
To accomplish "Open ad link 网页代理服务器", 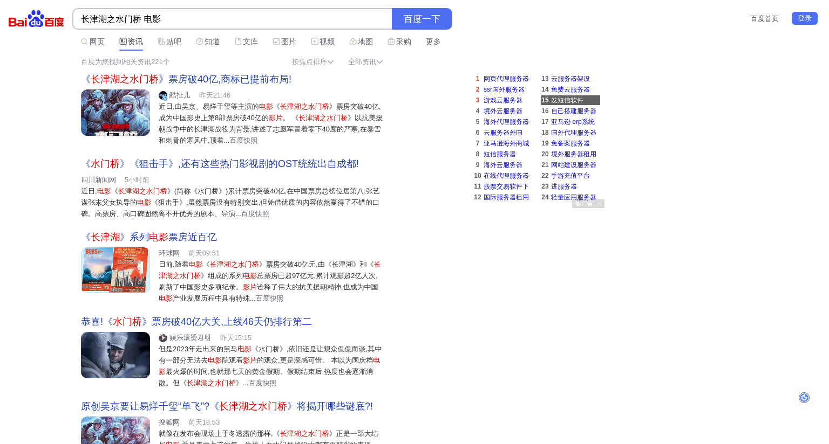I will point(506,79).
